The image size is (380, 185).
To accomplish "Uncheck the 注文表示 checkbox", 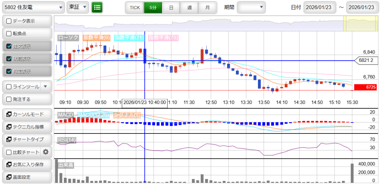I will pos(10,46).
